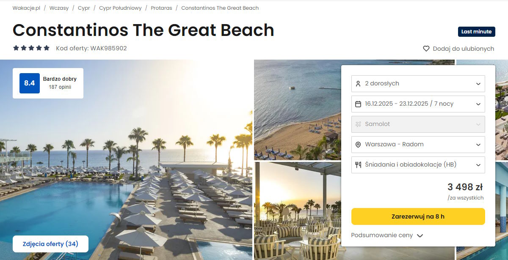The height and width of the screenshot is (260, 508).
Task: Click the calendar icon in date field
Action: (358, 104)
